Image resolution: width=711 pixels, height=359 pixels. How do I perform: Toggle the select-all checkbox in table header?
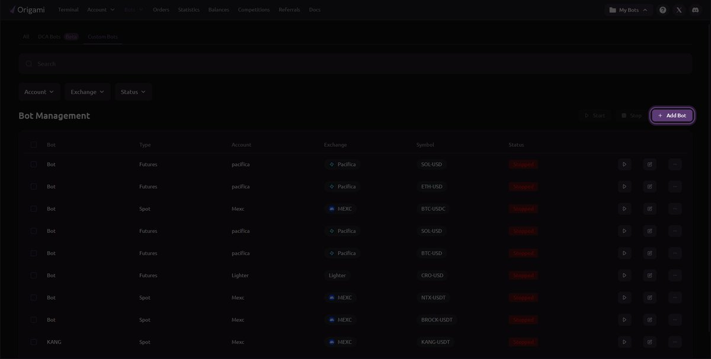pyautogui.click(x=34, y=145)
